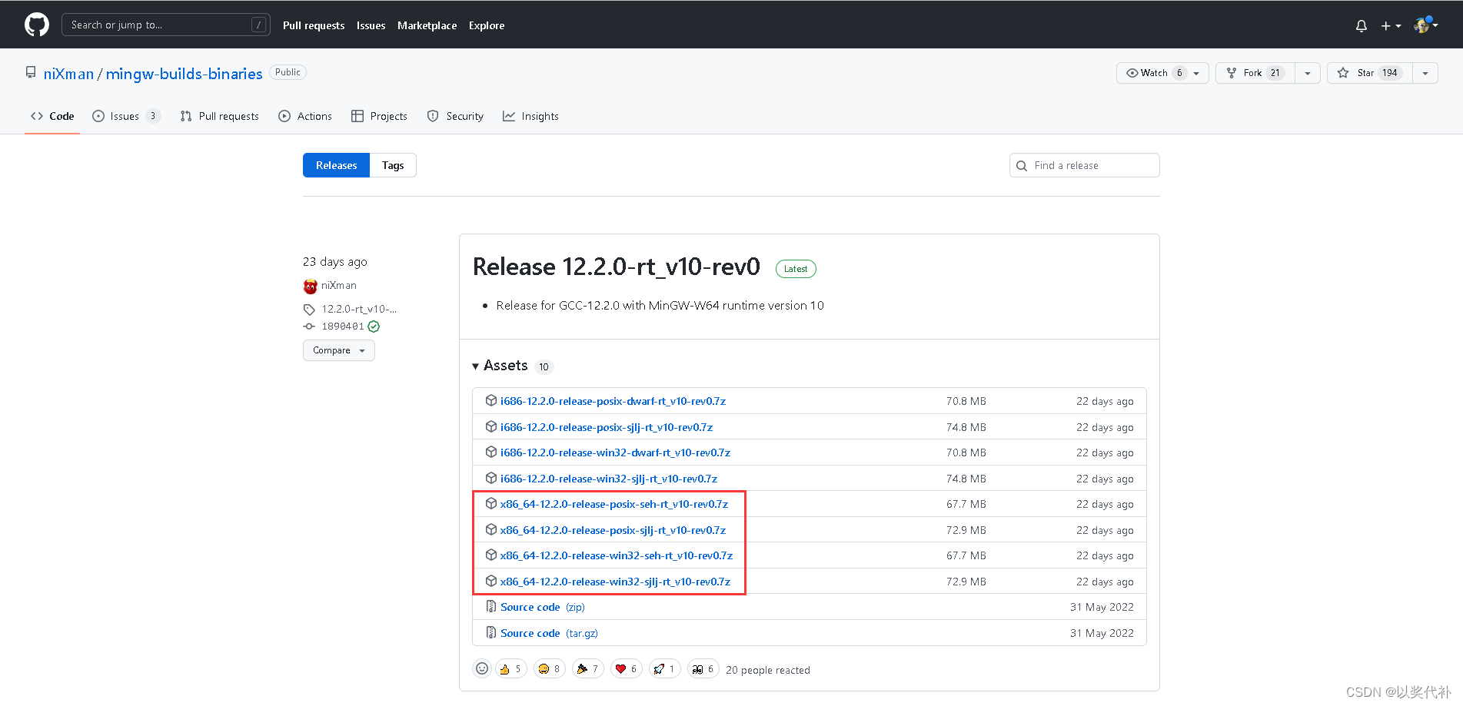Toggle the hooray party reaction
The image size is (1463, 706).
click(x=588, y=669)
